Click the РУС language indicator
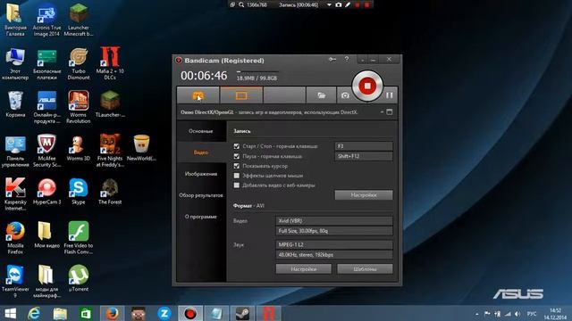Viewport: 572px width, 321px height. pyautogui.click(x=532, y=314)
